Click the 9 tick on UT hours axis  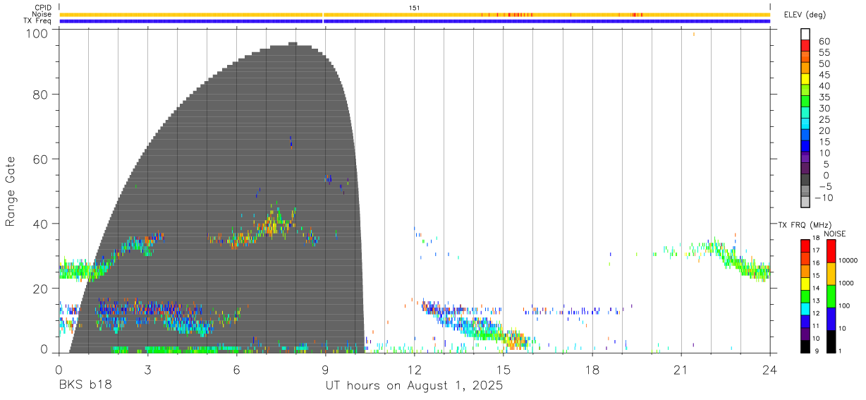tap(326, 369)
